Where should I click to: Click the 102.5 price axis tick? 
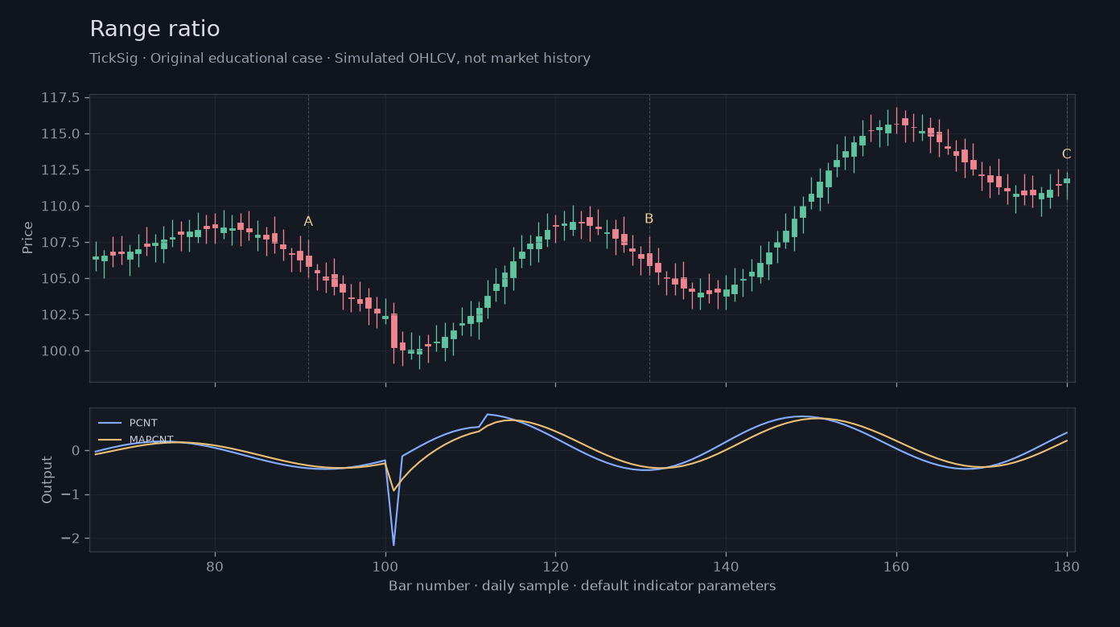click(x=60, y=314)
